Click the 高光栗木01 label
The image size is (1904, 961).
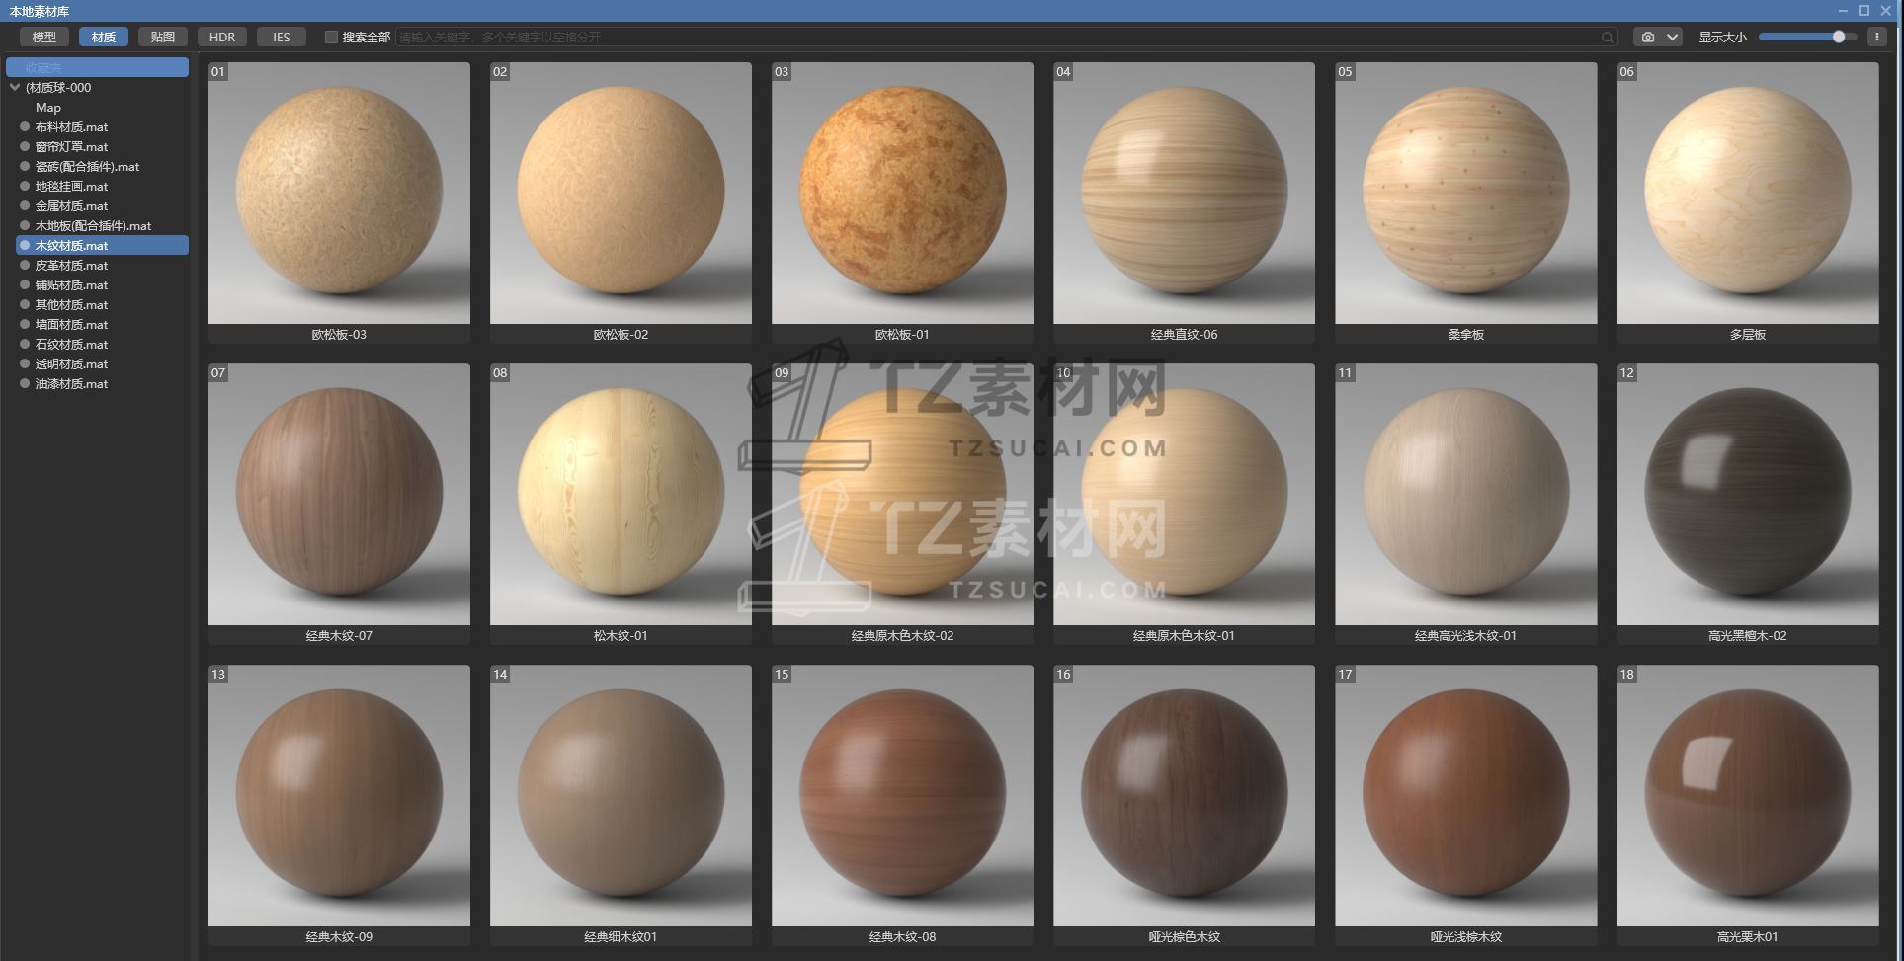coord(1748,936)
